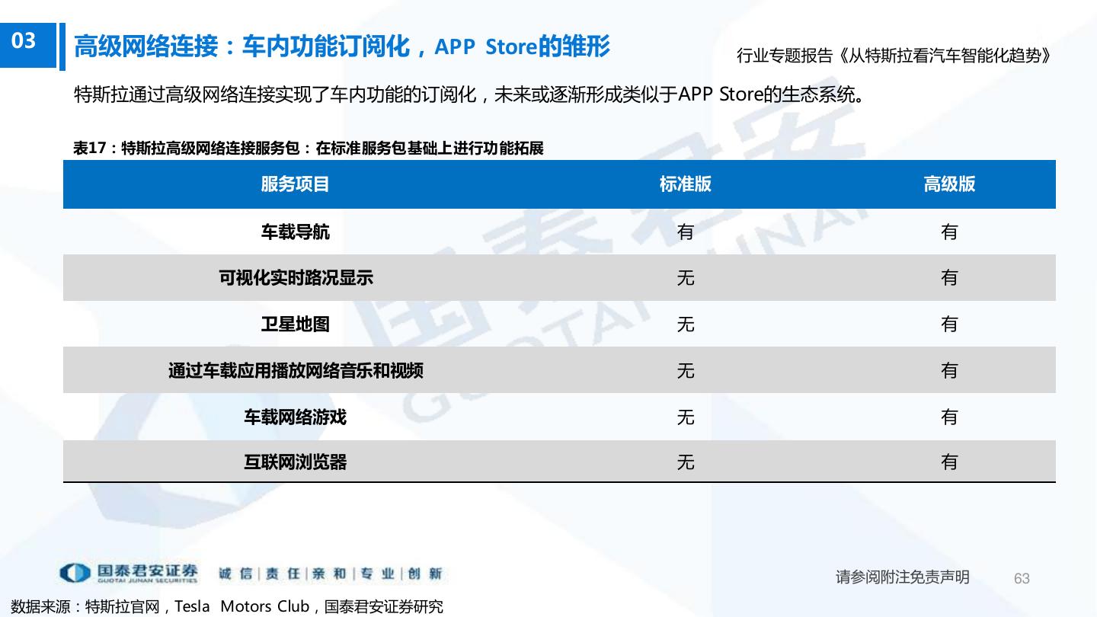The width and height of the screenshot is (1097, 617).
Task: Select the "互联网浏览器" row label
Action: (295, 462)
